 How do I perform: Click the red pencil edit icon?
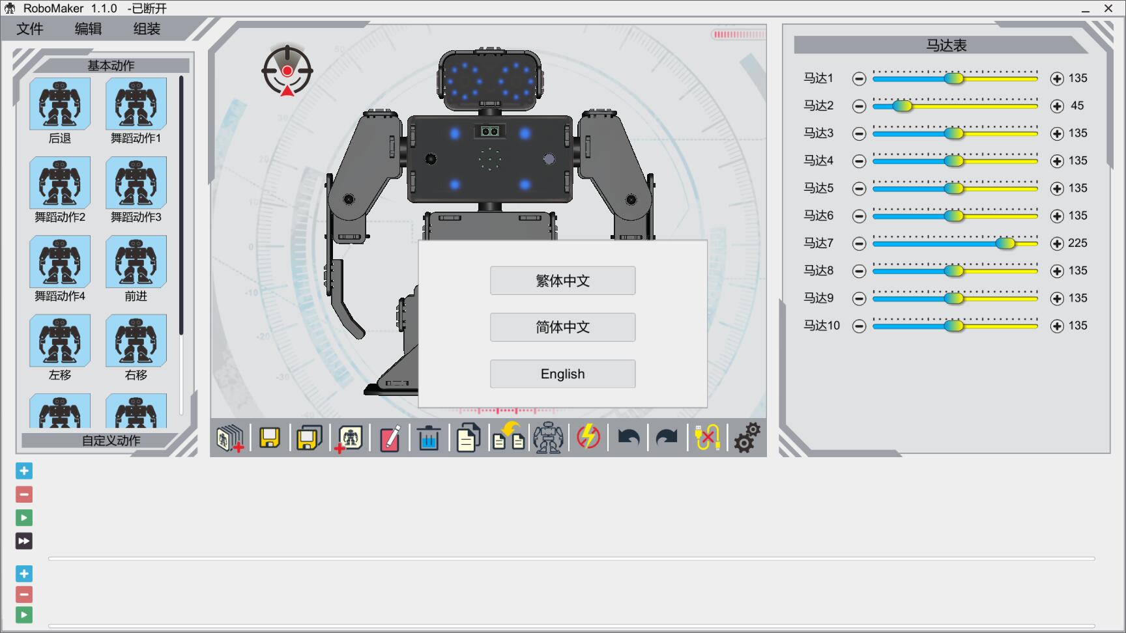[x=390, y=438]
